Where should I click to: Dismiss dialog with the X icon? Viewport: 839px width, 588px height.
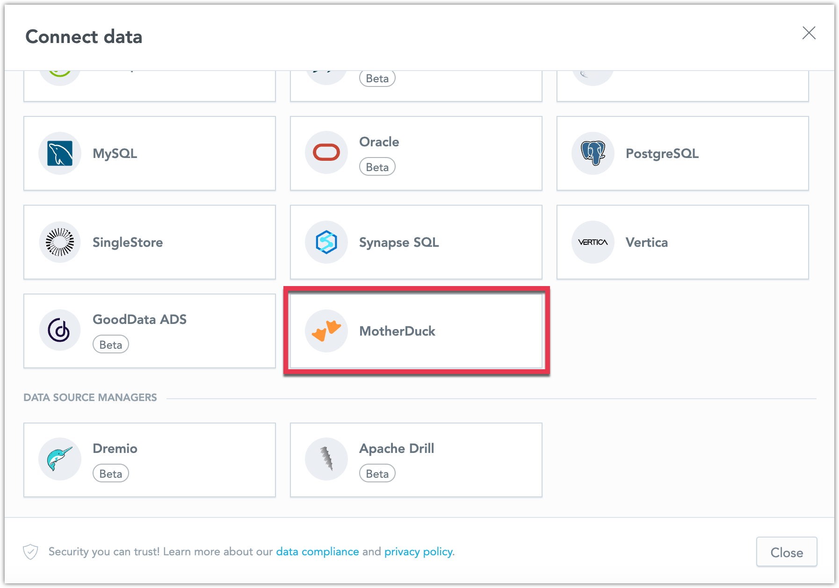(810, 33)
